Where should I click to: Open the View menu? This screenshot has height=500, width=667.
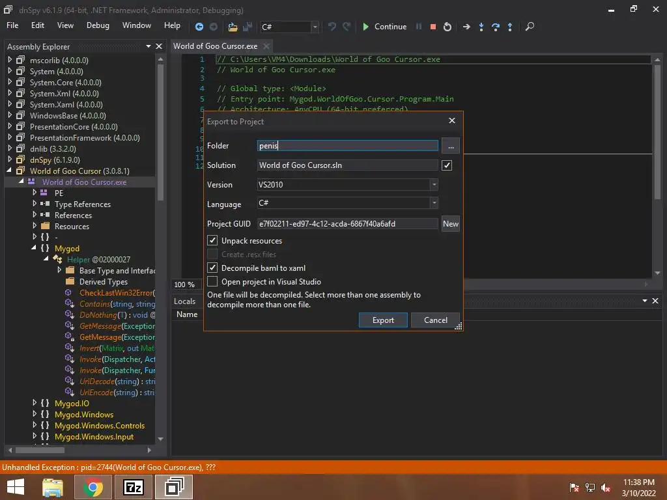pos(65,25)
